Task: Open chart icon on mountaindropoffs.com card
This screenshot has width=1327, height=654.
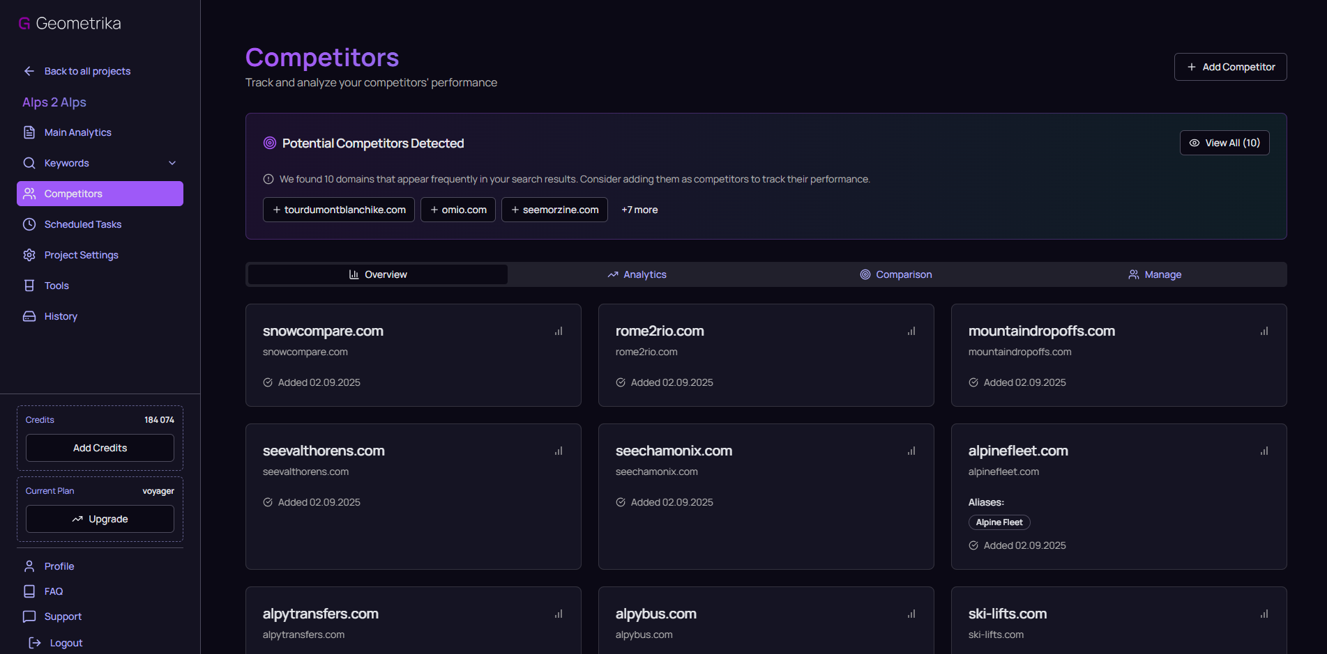Action: click(x=1264, y=332)
